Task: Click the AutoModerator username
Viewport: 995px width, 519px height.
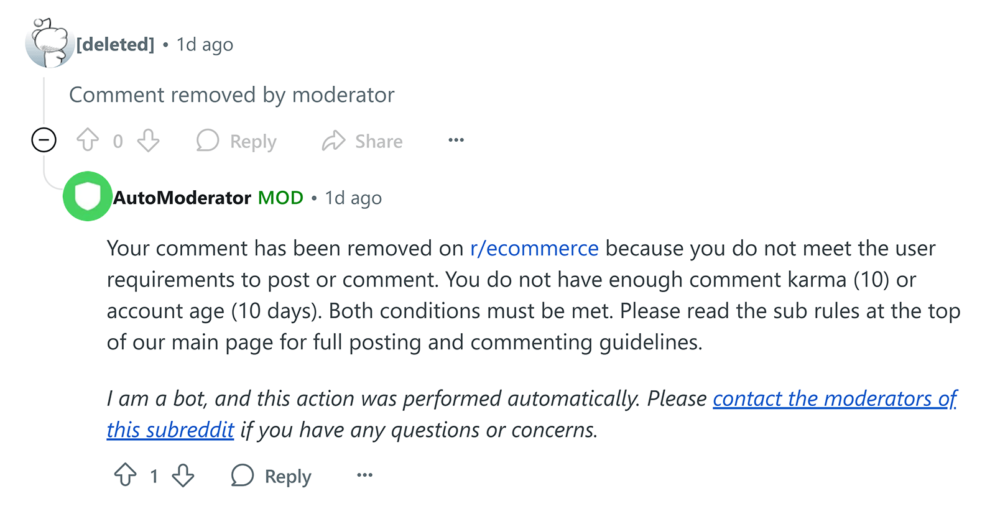Action: [181, 198]
